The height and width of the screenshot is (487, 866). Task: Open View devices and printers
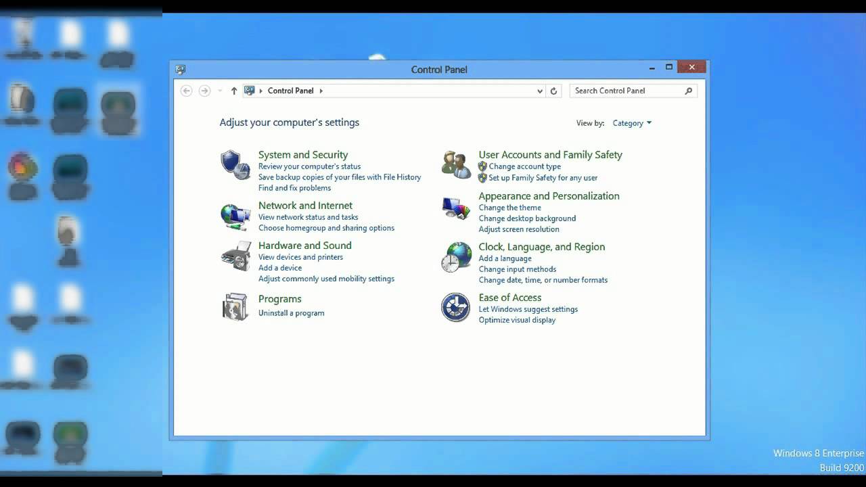coord(300,257)
